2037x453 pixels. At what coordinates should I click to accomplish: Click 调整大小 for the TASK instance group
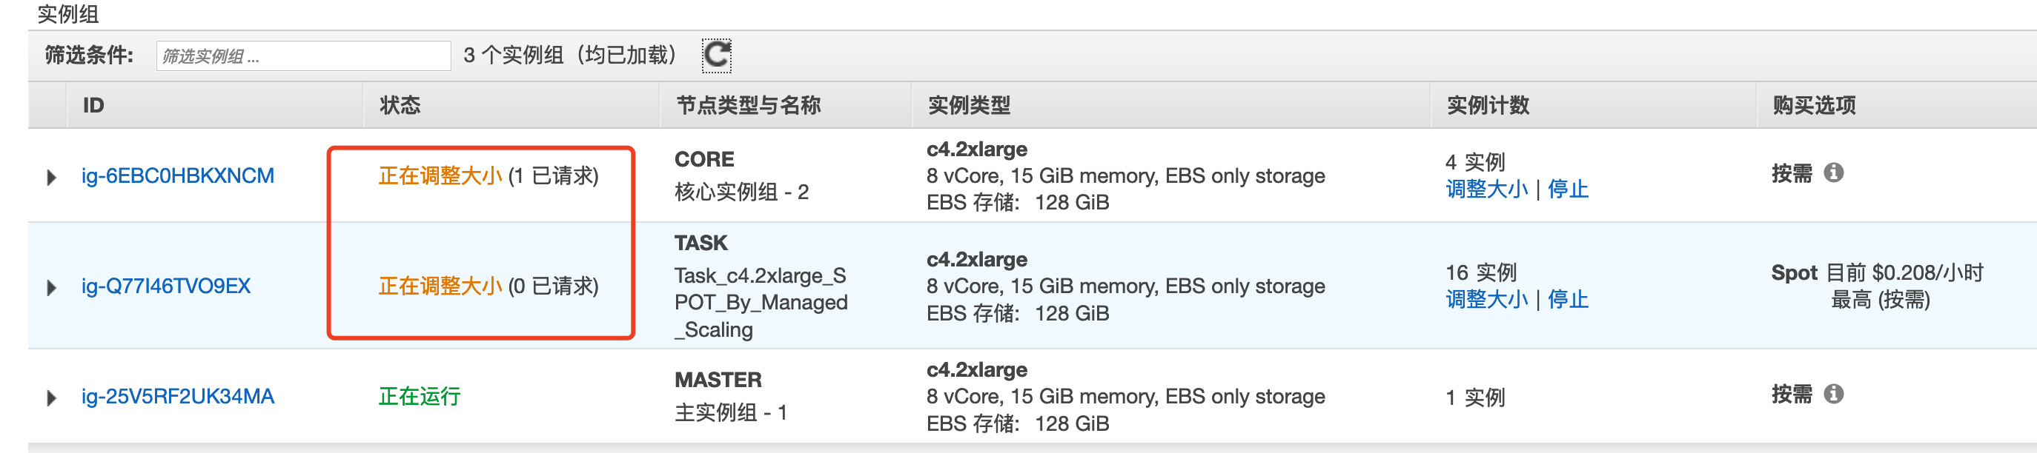(x=1487, y=300)
